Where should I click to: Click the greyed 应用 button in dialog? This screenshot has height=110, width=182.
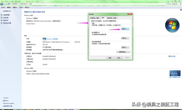pos(128,58)
